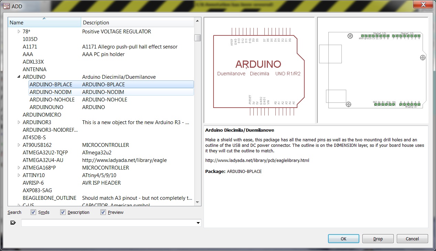Image resolution: width=436 pixels, height=251 pixels.
Task: Select the ARDUINOMICRO entry
Action: [42, 115]
